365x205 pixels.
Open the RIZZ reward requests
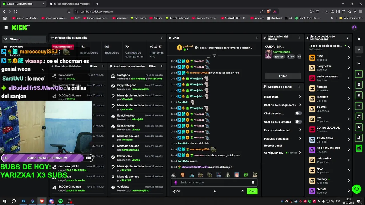[x=329, y=58]
